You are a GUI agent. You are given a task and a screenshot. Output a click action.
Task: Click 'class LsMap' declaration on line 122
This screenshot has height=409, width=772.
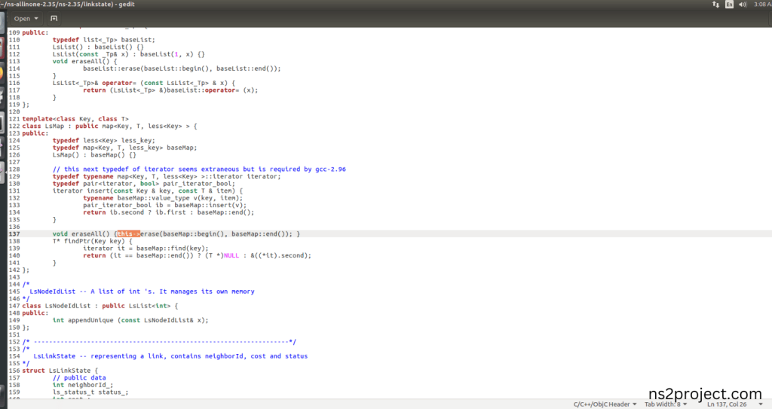pos(43,126)
